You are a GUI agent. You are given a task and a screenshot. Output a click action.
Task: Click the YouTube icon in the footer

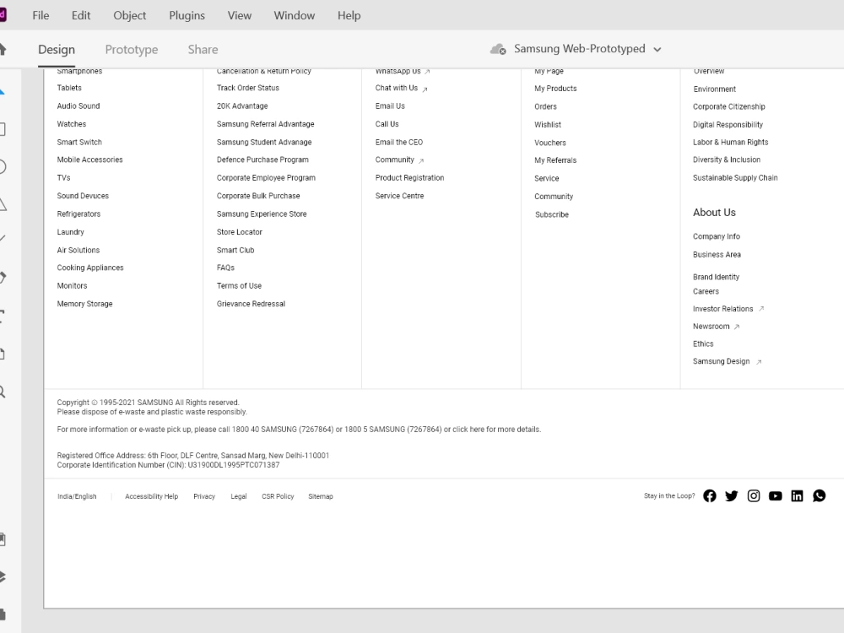coord(775,496)
